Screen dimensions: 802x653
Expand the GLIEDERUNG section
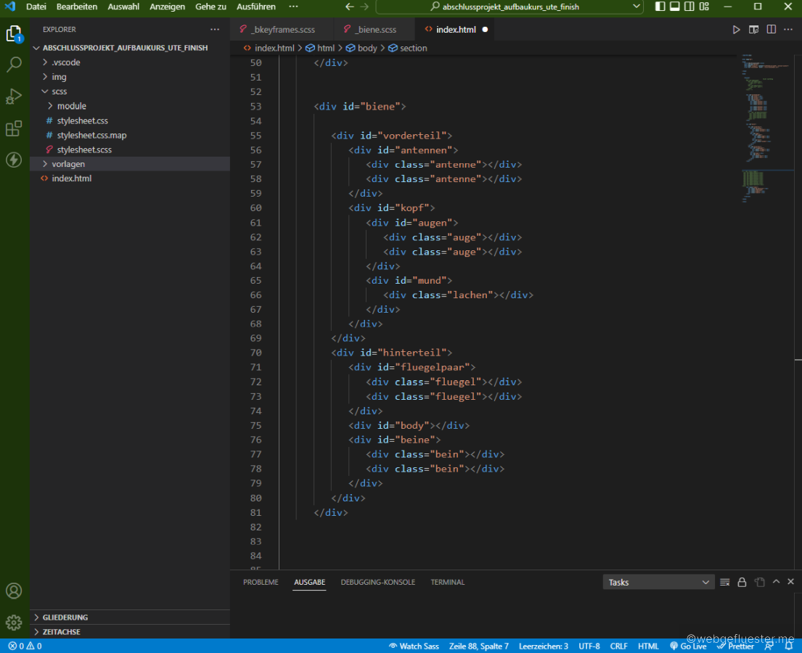coord(65,617)
